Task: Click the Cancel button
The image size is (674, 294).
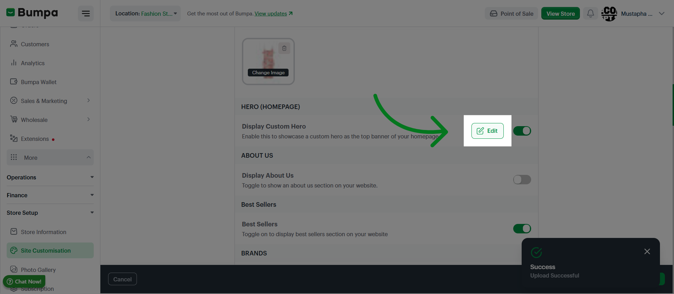Action: click(122, 279)
